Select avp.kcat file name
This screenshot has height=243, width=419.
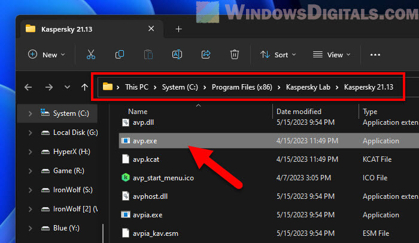(146, 159)
